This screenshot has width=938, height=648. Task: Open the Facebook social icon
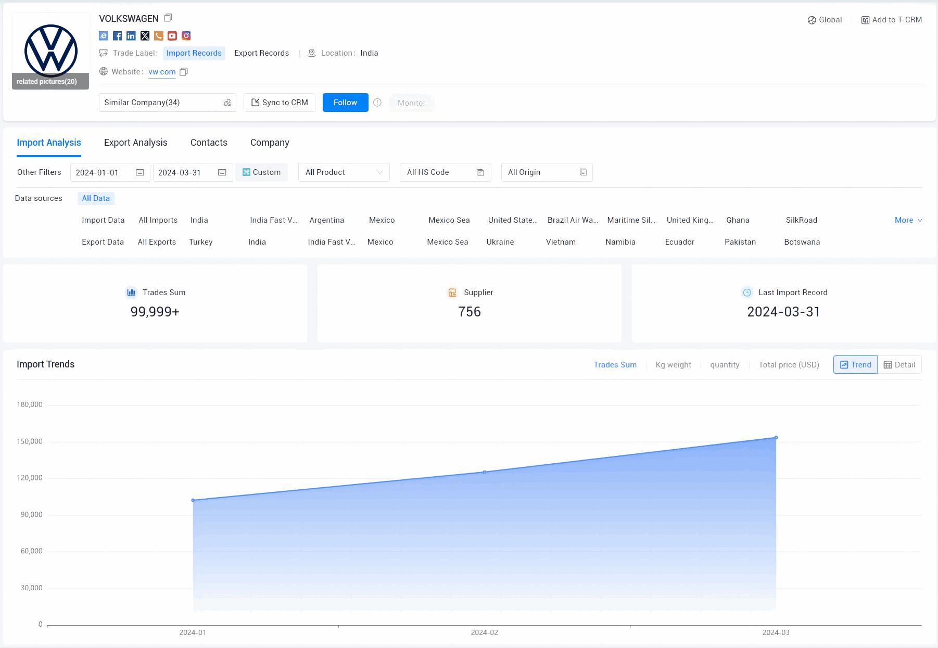(118, 36)
